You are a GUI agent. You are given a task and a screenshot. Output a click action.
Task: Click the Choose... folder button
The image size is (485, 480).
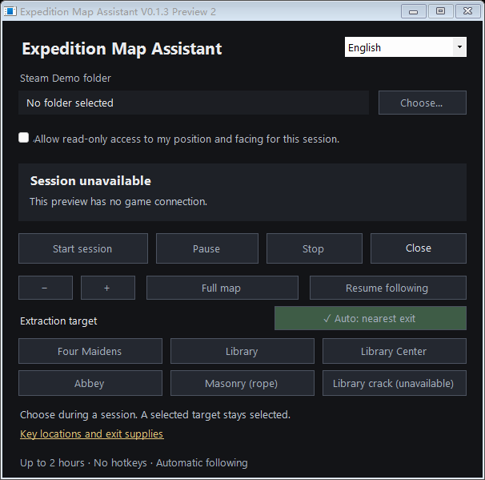click(x=423, y=103)
